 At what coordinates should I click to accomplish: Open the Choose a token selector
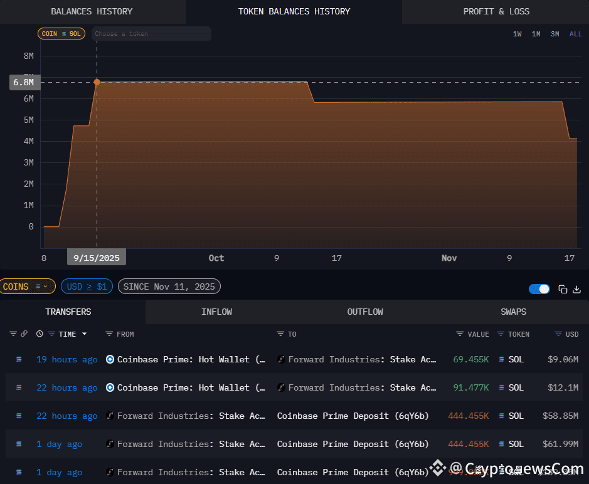coord(151,33)
